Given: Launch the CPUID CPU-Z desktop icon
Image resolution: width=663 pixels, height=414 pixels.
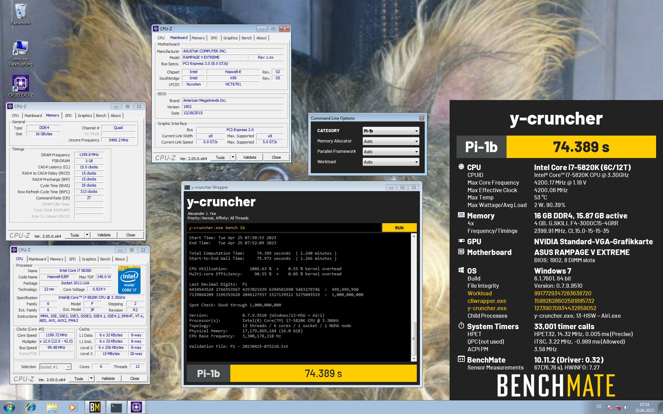Looking at the screenshot, I should pos(21,86).
